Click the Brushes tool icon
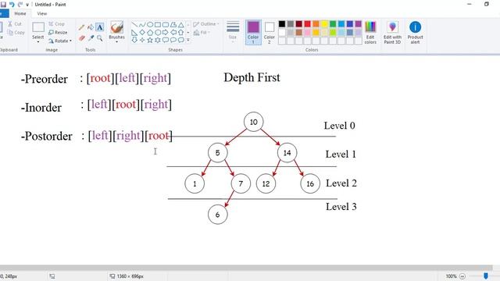The width and height of the screenshot is (500, 281). pyautogui.click(x=116, y=27)
